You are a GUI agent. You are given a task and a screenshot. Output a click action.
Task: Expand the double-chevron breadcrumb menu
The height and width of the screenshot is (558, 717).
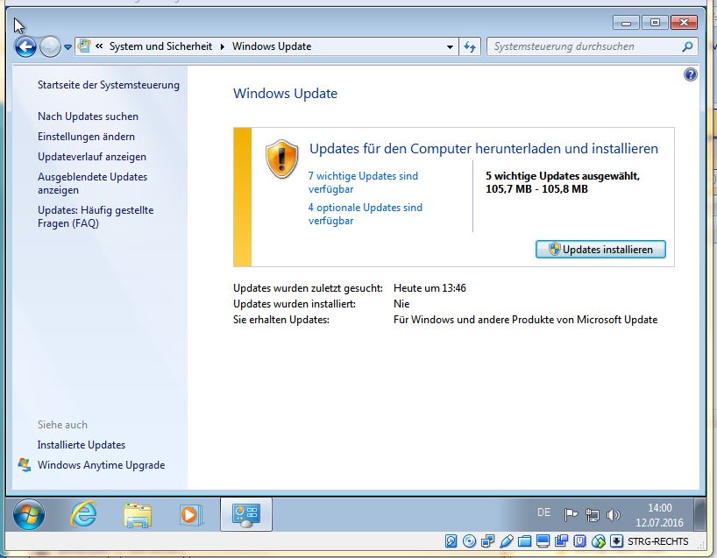click(99, 46)
